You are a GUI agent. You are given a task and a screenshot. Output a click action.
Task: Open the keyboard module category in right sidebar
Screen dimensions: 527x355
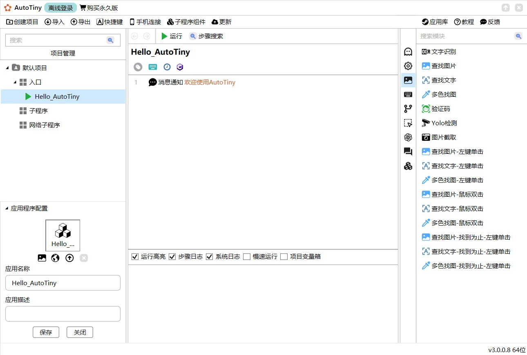tap(408, 94)
